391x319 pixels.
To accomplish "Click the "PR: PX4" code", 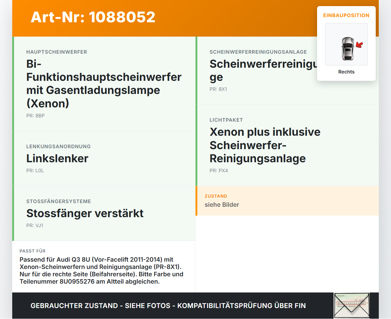I will point(219,170).
